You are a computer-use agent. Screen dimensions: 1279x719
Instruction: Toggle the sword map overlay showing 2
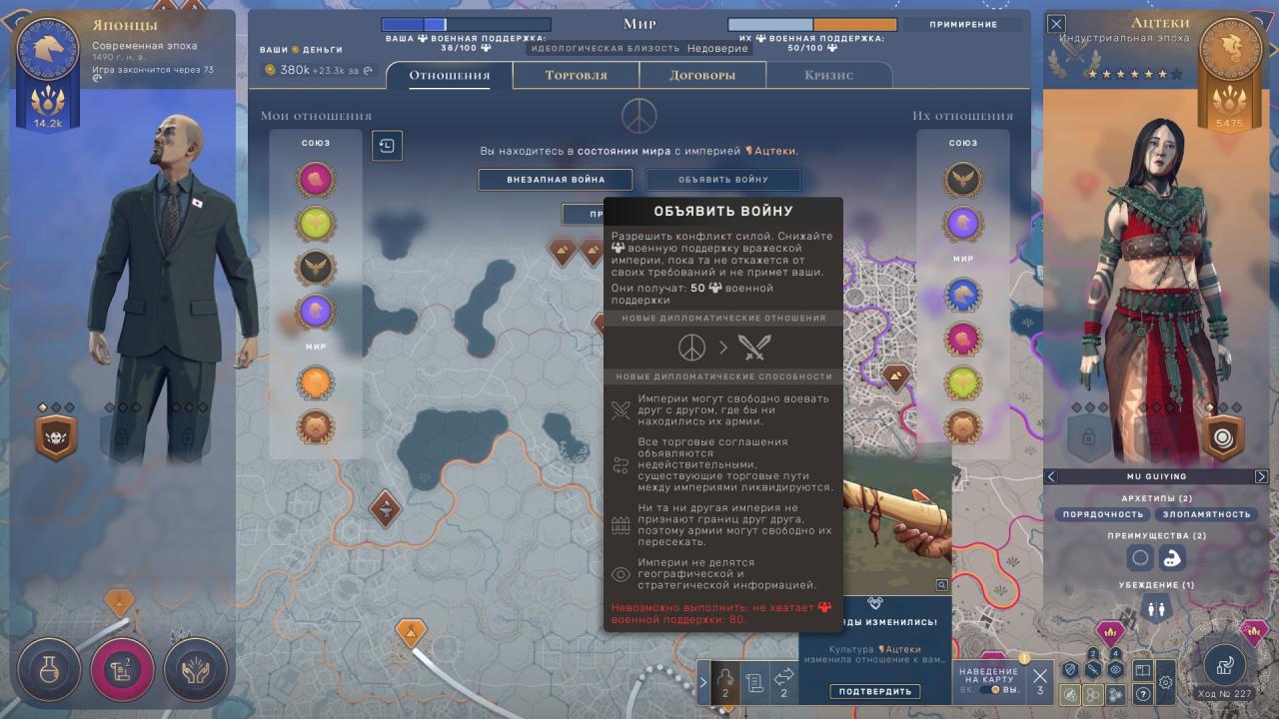coord(1092,670)
